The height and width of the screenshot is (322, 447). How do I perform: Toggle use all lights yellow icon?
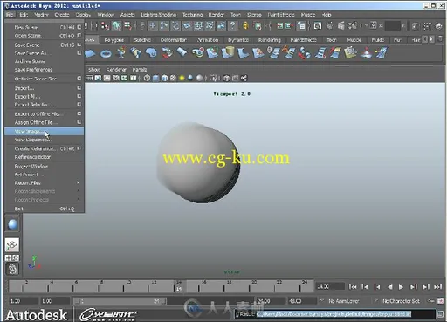[182, 78]
